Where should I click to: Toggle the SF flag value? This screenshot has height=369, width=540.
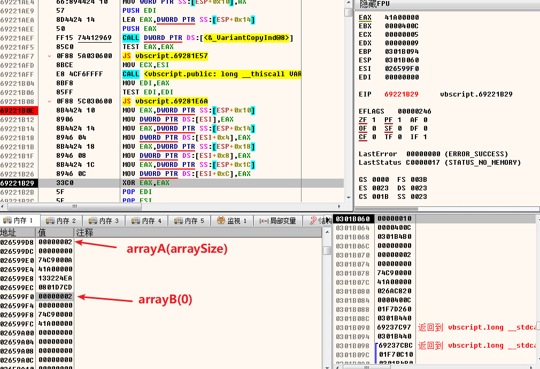point(399,129)
